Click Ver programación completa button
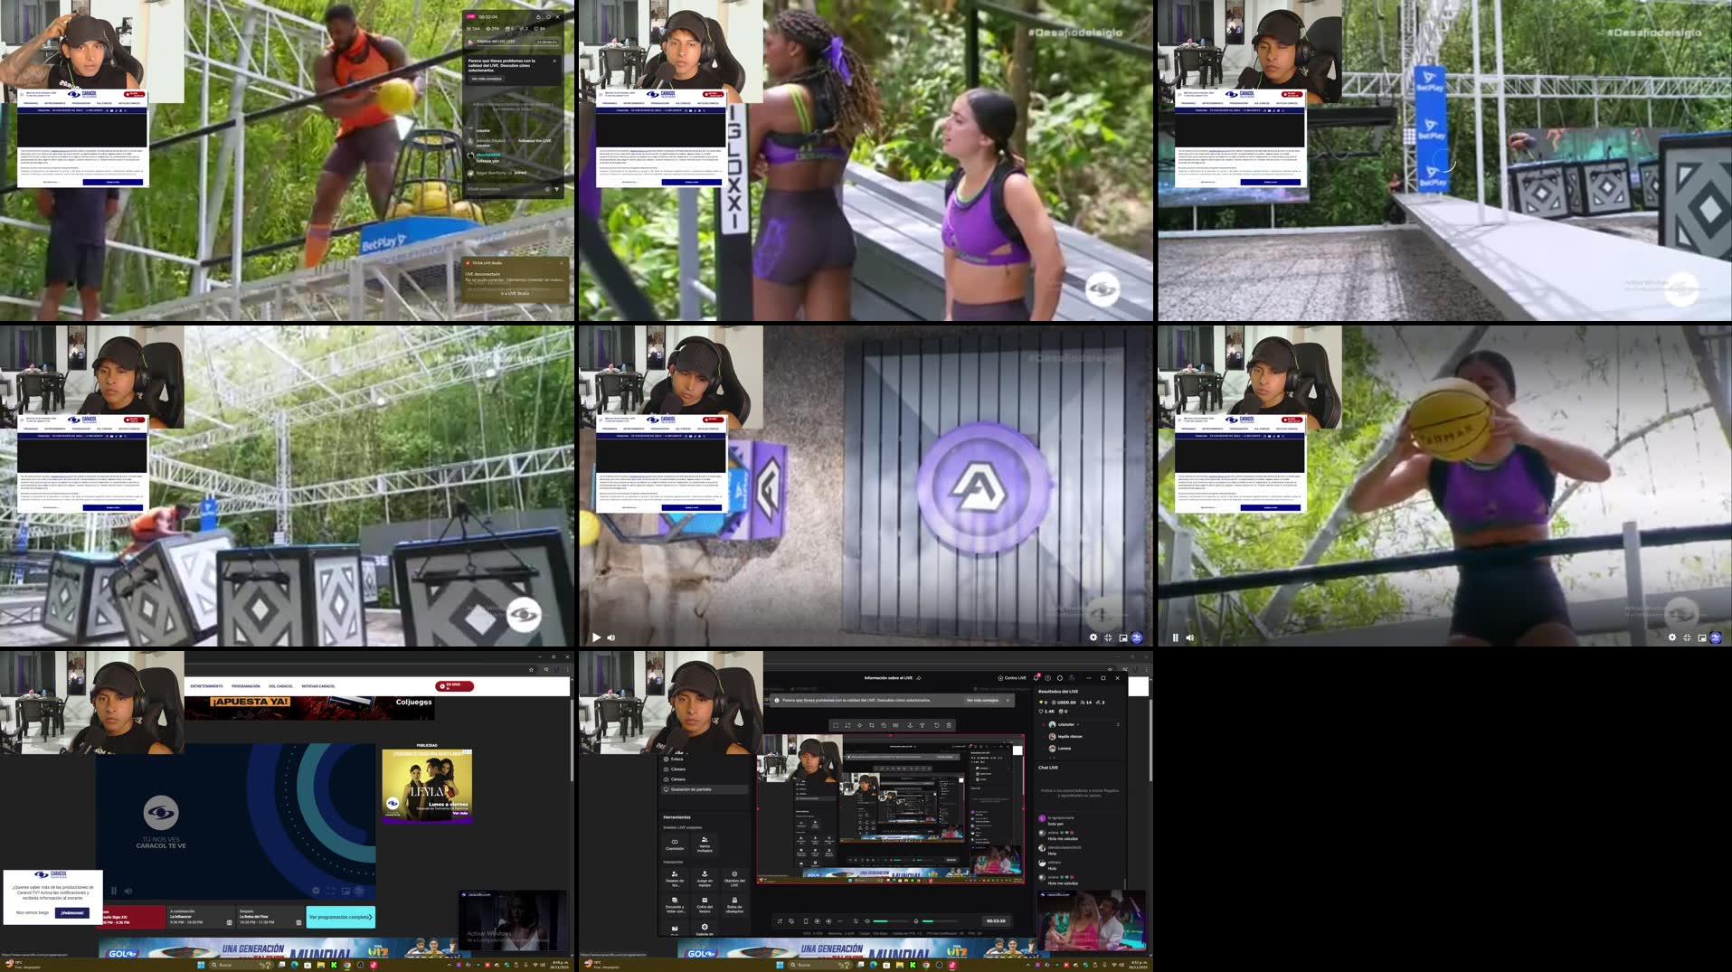Screen dimensions: 1732x972 pos(339,916)
